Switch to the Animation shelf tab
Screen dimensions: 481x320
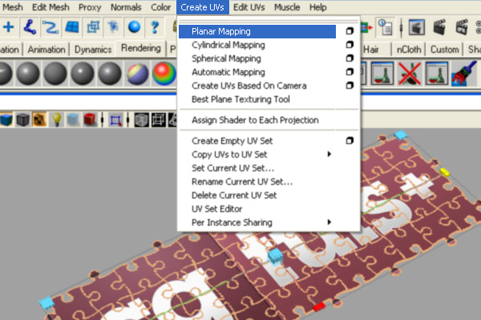point(46,50)
